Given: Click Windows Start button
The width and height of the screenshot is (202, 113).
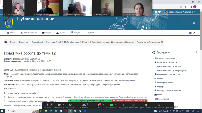Looking at the screenshot, I should (x=2, y=111).
